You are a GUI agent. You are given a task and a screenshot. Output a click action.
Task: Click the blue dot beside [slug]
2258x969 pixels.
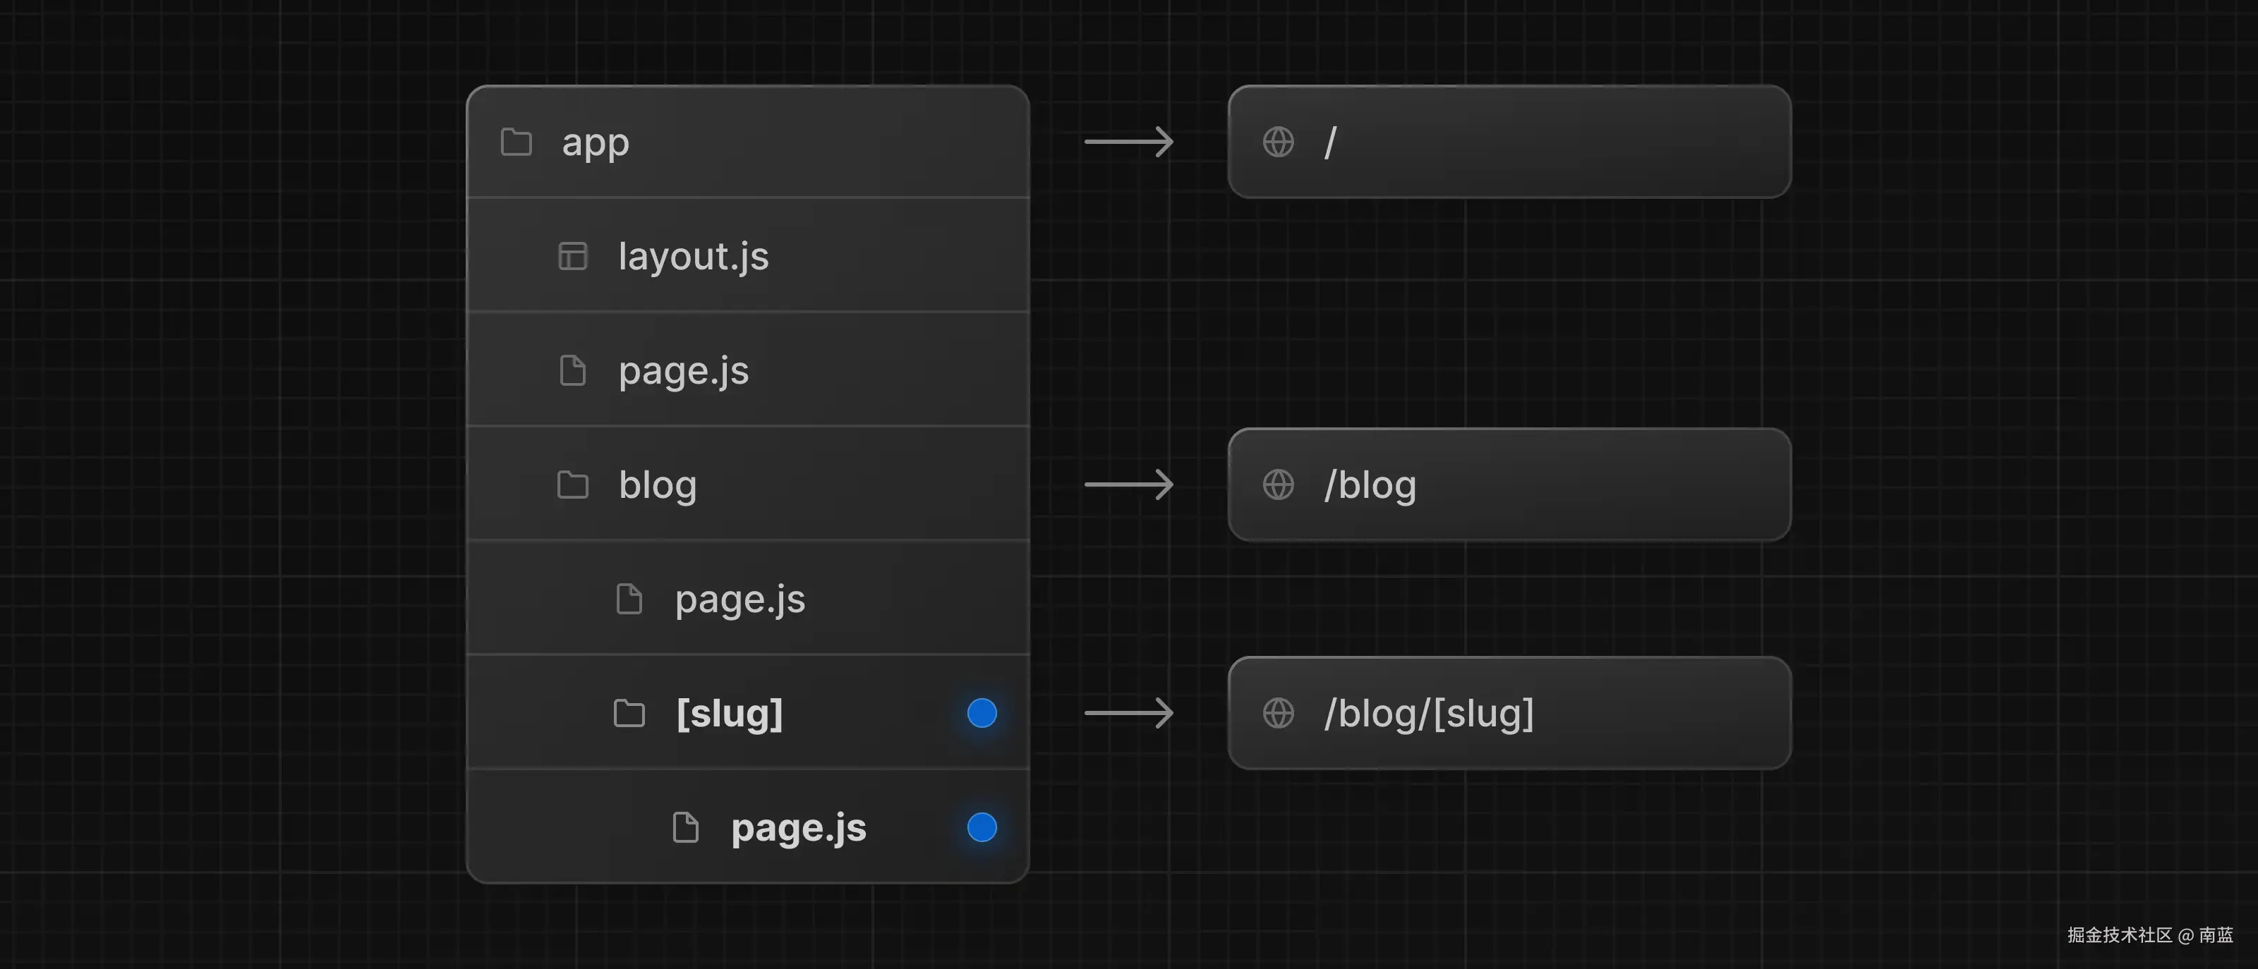pyautogui.click(x=982, y=713)
